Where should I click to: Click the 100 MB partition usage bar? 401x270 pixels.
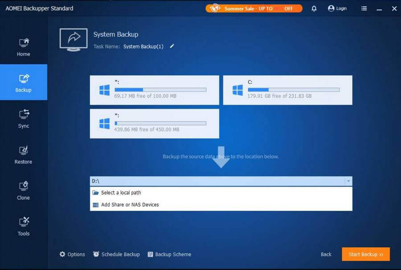coord(160,90)
